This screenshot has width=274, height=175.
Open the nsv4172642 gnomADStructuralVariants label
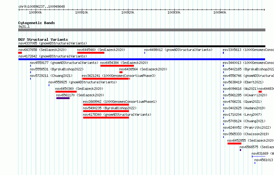(53, 56)
